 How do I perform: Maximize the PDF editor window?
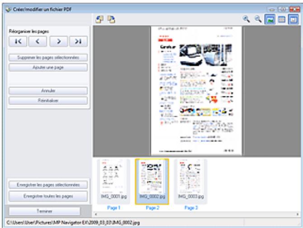click(283, 9)
